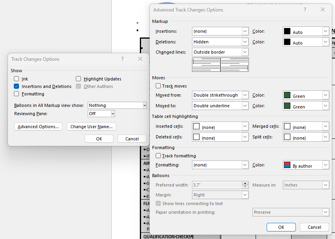Open the Moved from style dropdown
The width and height of the screenshot is (335, 239).
pyautogui.click(x=220, y=95)
